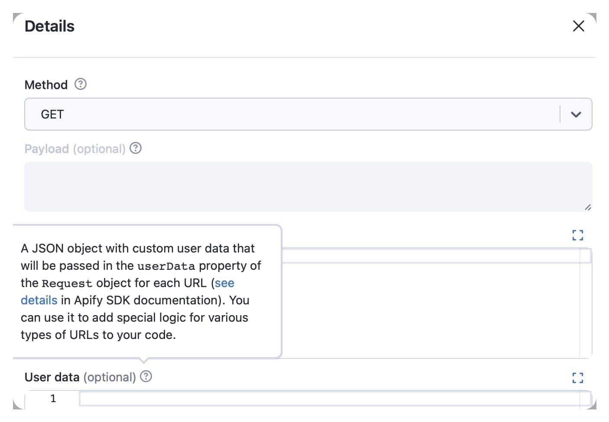
Task: Click the fullscreen icon beside User data label
Action: 577,378
